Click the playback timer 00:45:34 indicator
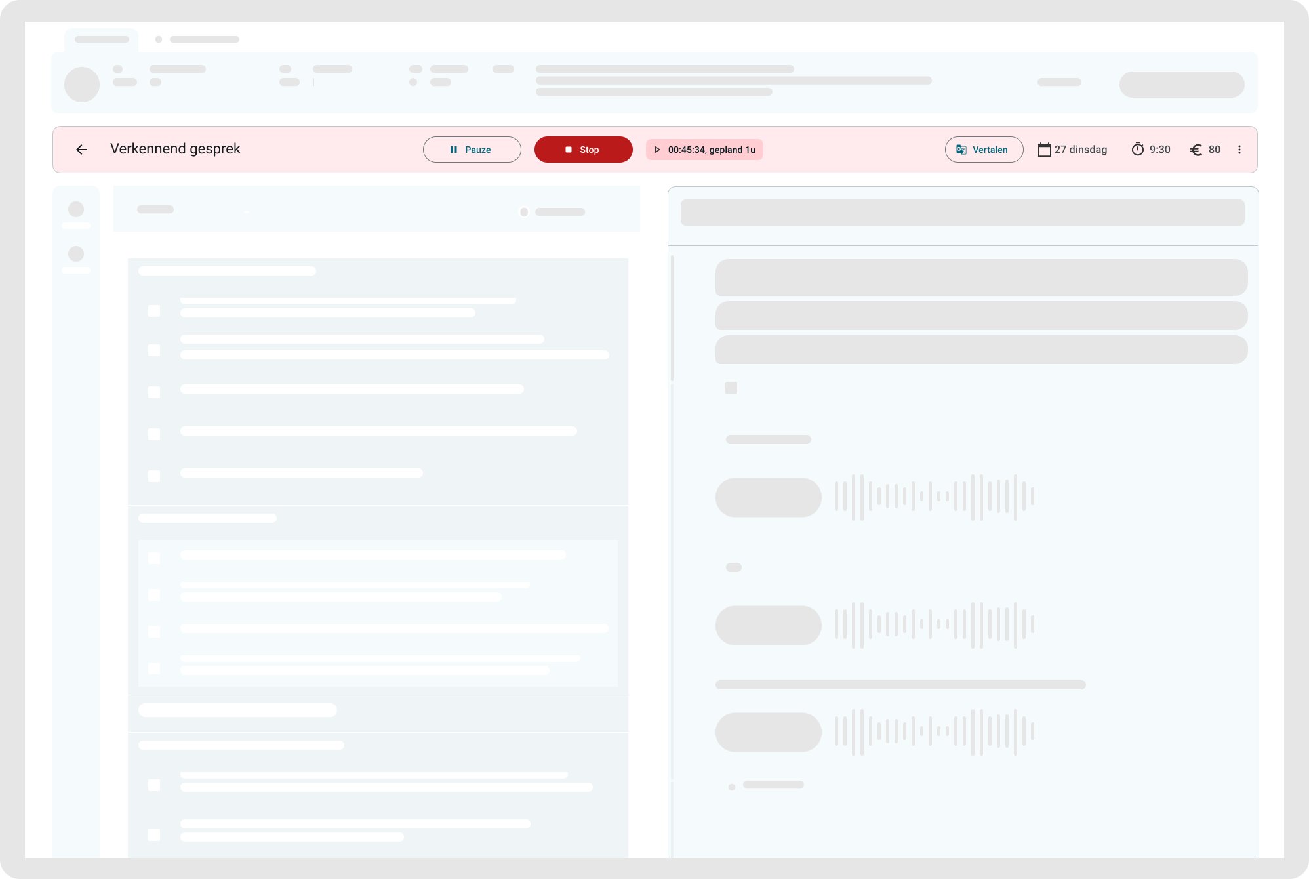1309x879 pixels. 703,149
